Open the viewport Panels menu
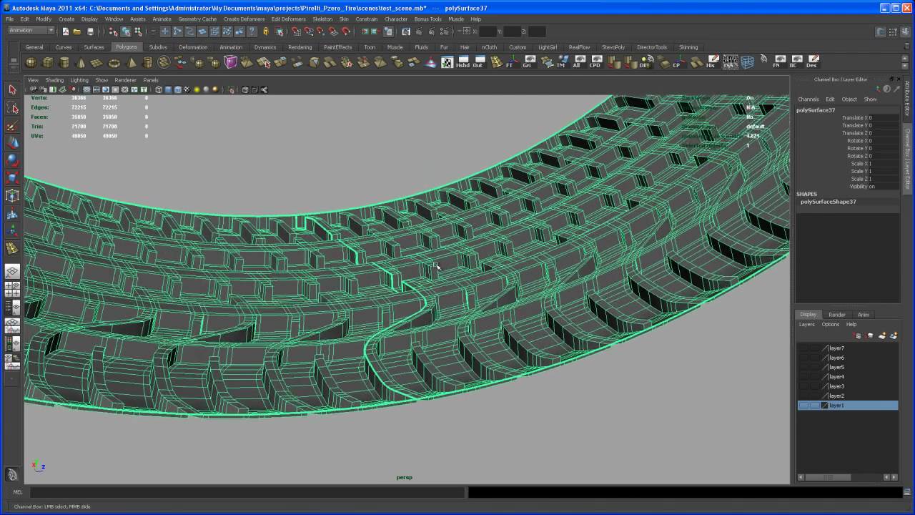 (151, 80)
